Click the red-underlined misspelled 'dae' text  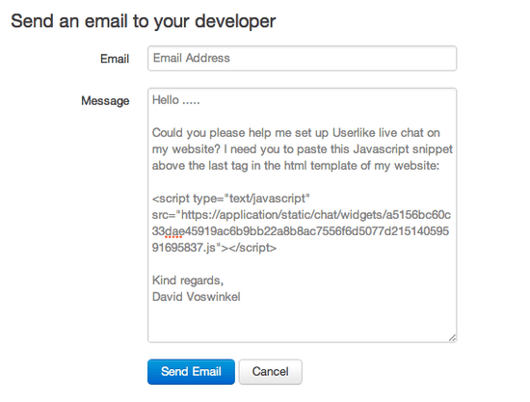click(174, 231)
